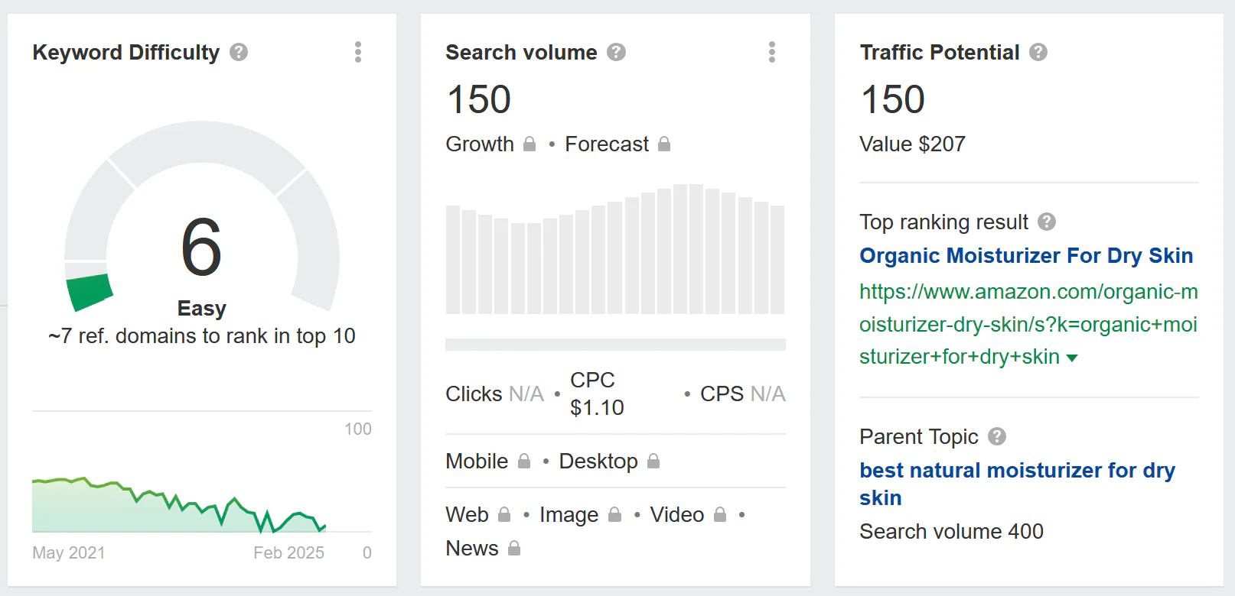Select the locked Image search type
This screenshot has height=596, width=1235.
[x=579, y=514]
